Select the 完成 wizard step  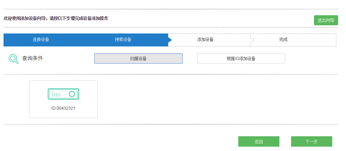pyautogui.click(x=283, y=40)
